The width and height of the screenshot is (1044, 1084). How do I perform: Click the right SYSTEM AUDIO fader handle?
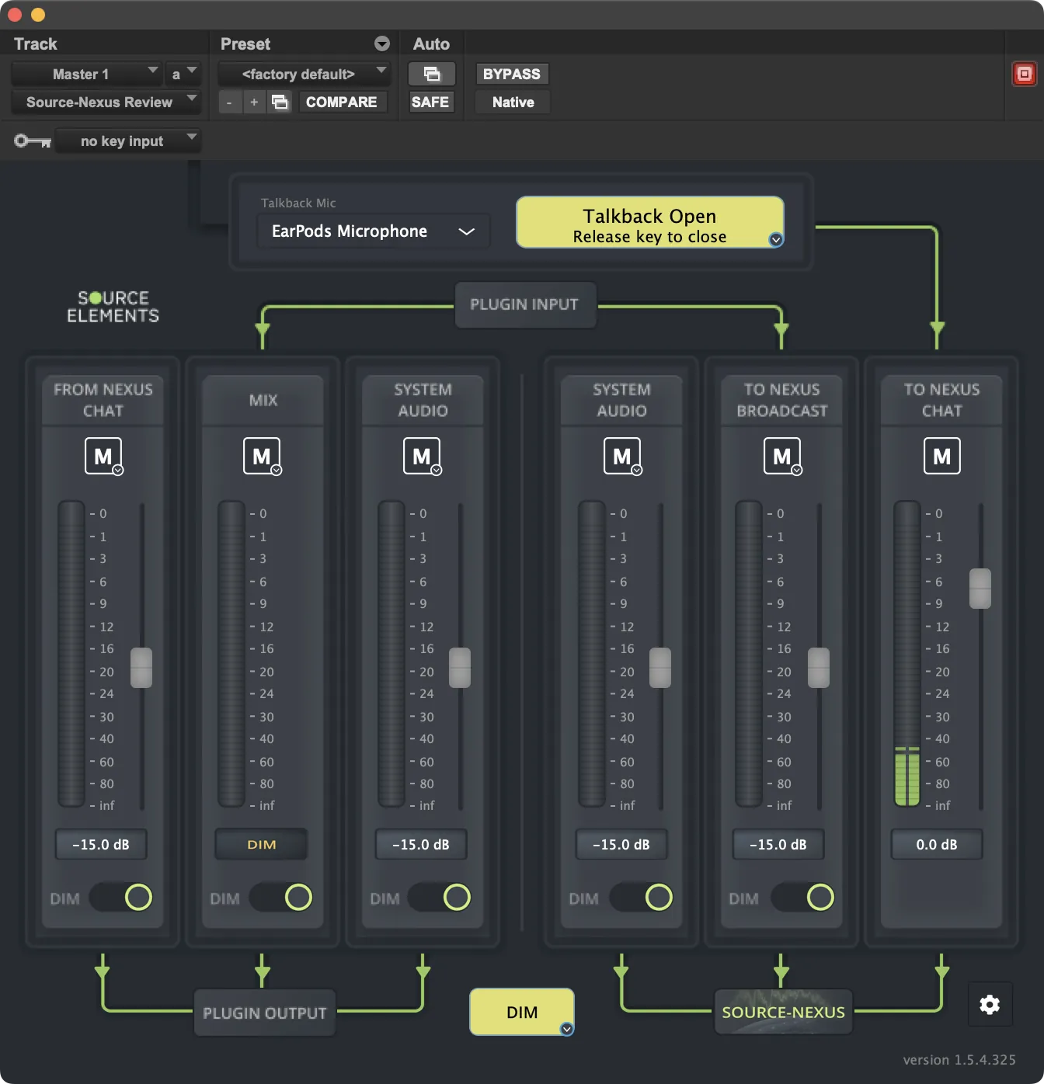point(660,668)
